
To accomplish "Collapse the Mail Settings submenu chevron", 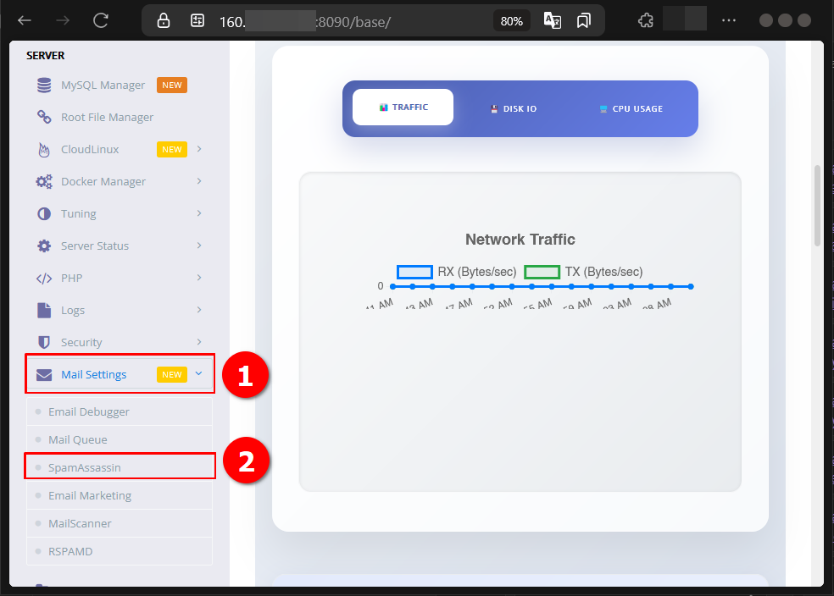I will pyautogui.click(x=199, y=374).
